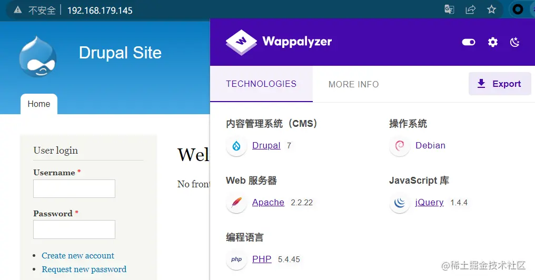This screenshot has width=535, height=280.
Task: Bookmark the page with the star icon
Action: (491, 9)
